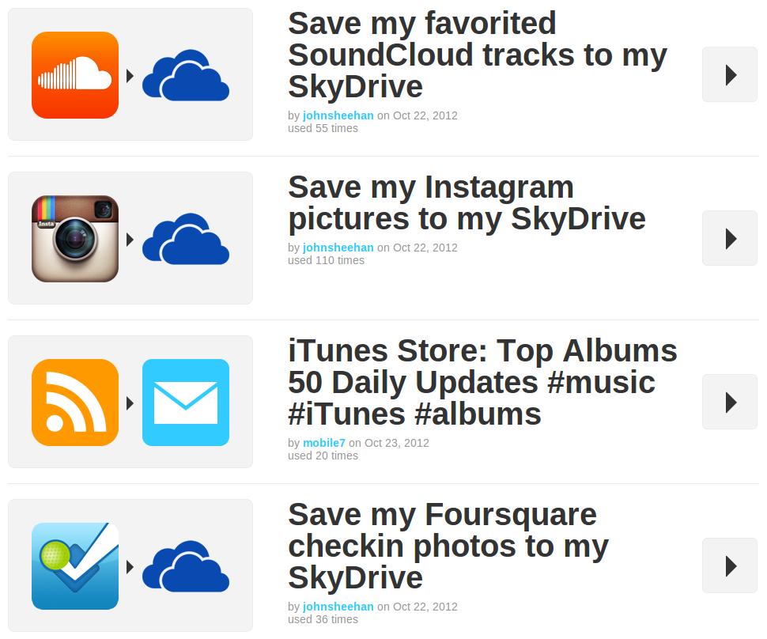Click the orange RSS feed icon

pos(75,403)
